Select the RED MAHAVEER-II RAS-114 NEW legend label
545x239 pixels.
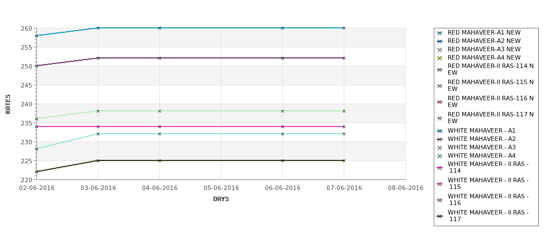(490, 69)
